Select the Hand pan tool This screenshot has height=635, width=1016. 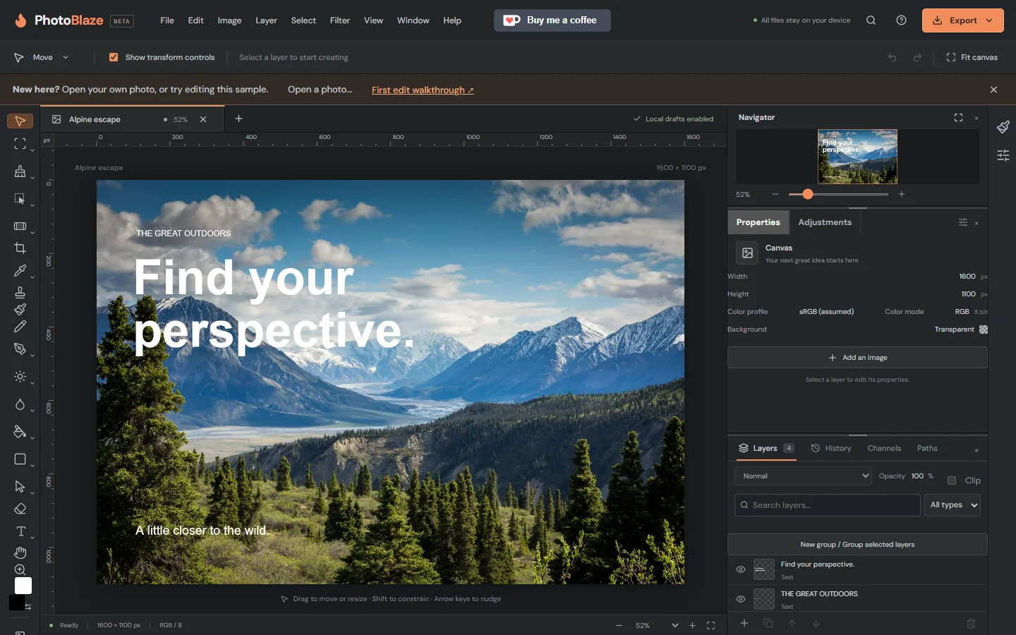tap(20, 552)
